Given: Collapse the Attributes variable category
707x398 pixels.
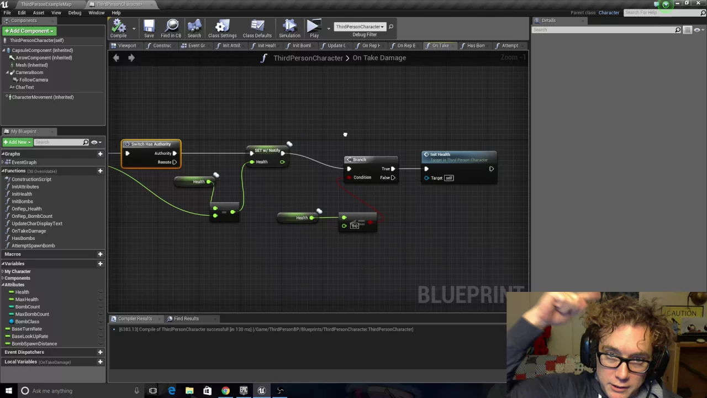Looking at the screenshot, I should pos(3,285).
